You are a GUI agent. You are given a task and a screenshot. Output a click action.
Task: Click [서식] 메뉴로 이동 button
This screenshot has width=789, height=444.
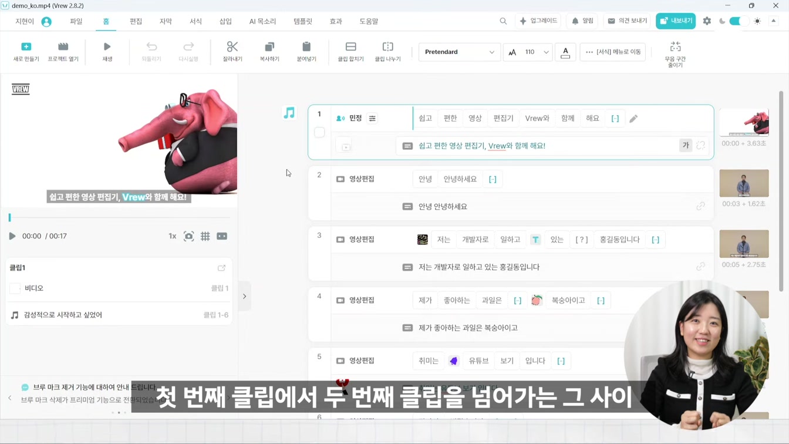pos(613,52)
